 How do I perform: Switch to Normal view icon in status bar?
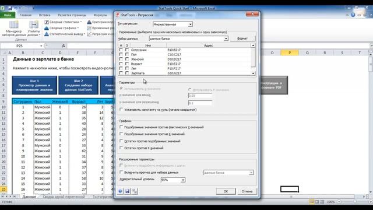[x=312, y=202]
